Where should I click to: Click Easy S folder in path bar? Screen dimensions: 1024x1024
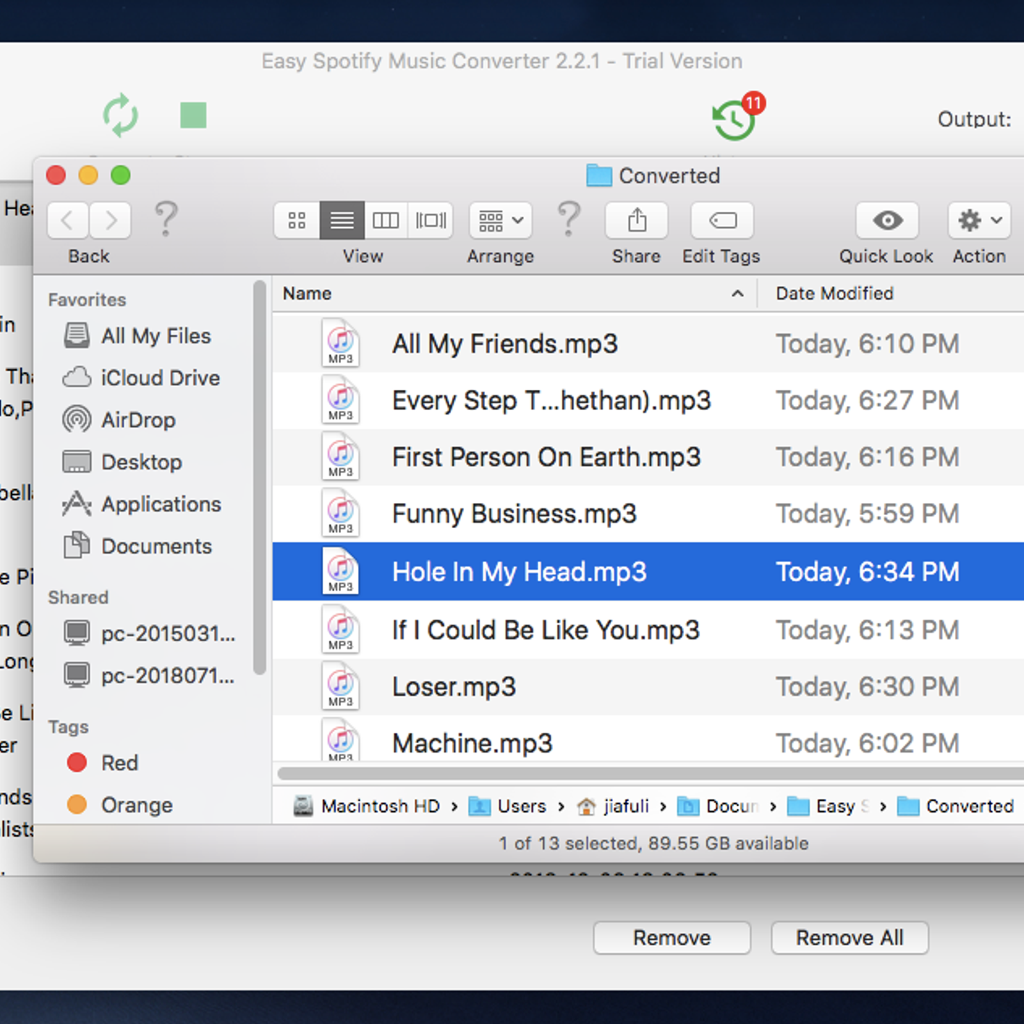point(828,806)
